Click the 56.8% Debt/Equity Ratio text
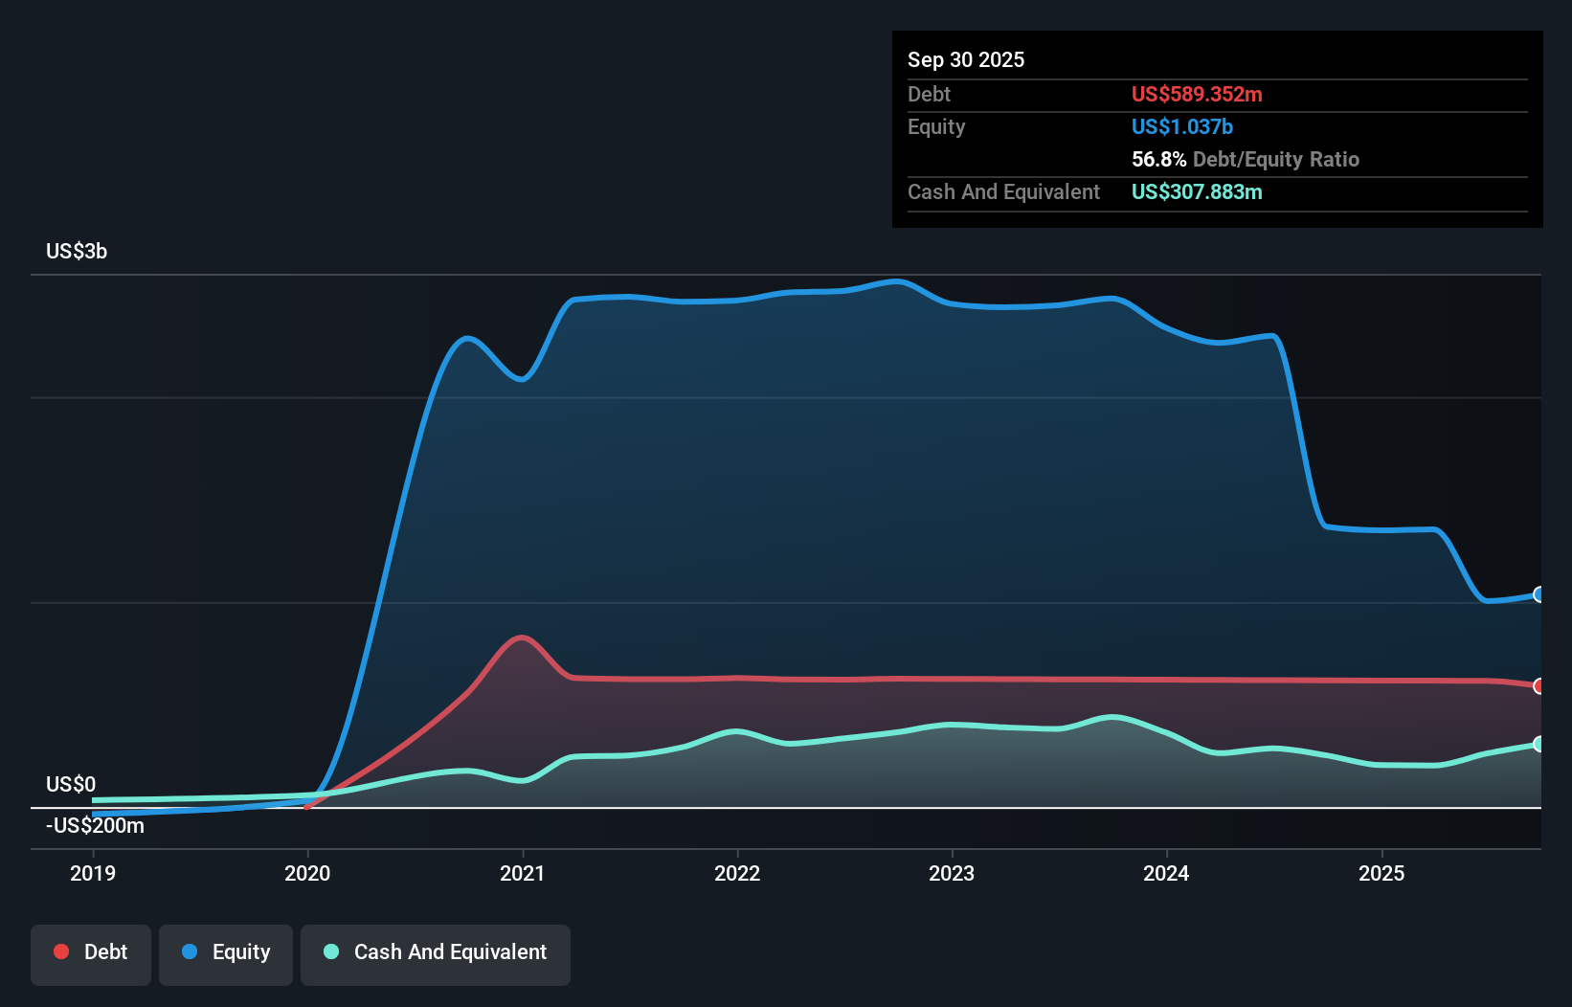The height and width of the screenshot is (1007, 1572). click(1246, 159)
